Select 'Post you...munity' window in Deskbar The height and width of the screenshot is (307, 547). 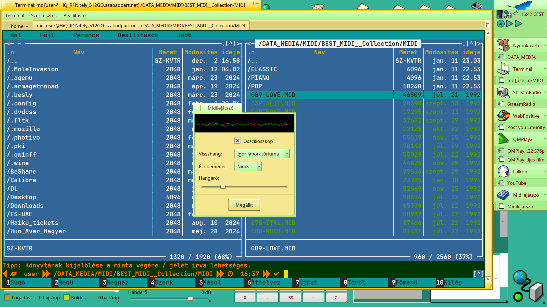521,127
